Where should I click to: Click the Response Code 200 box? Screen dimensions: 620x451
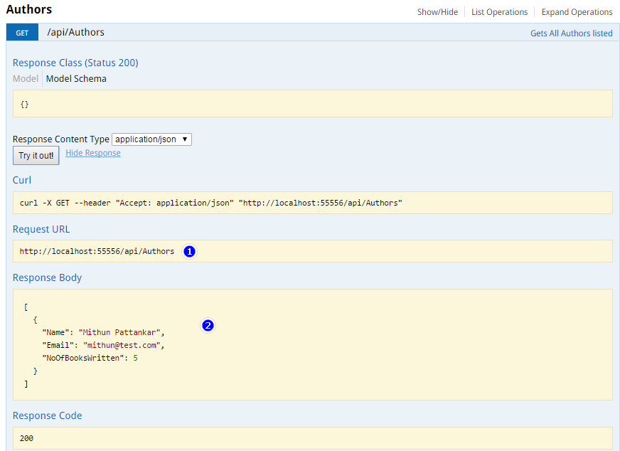312,438
